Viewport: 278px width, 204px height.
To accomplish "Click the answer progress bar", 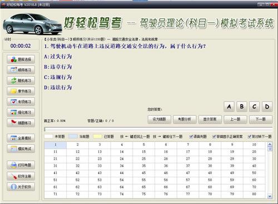I will click(x=158, y=129).
